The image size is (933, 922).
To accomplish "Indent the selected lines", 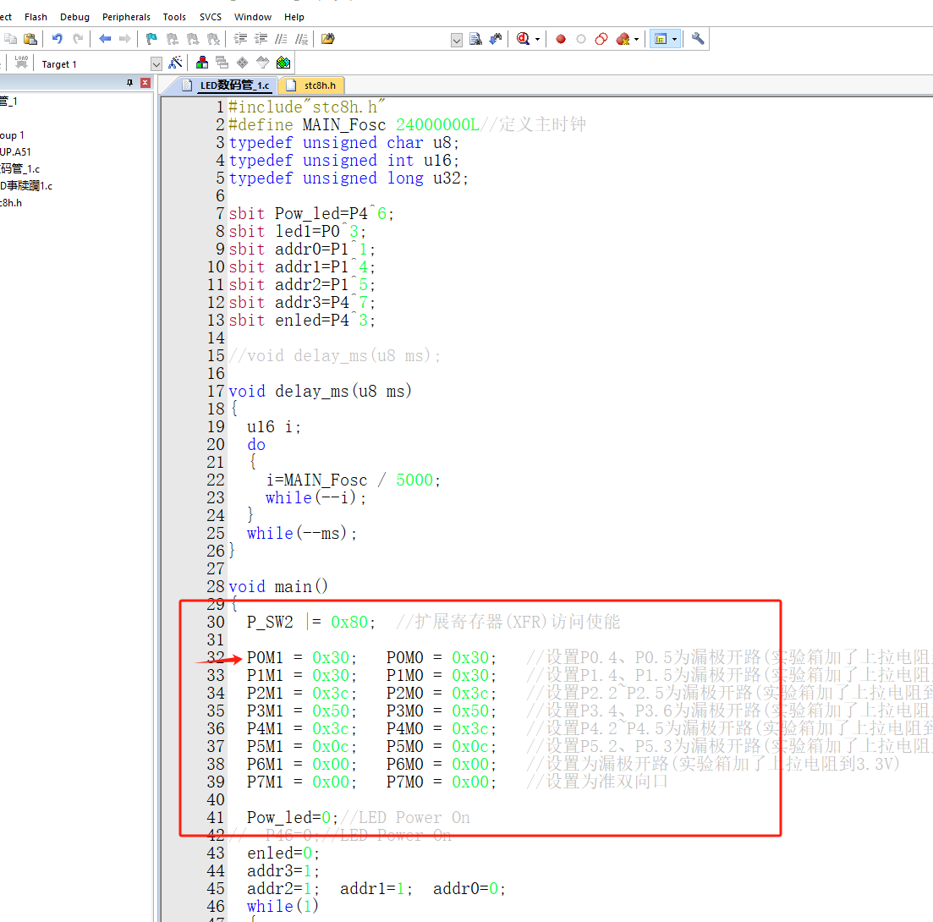I will click(240, 39).
